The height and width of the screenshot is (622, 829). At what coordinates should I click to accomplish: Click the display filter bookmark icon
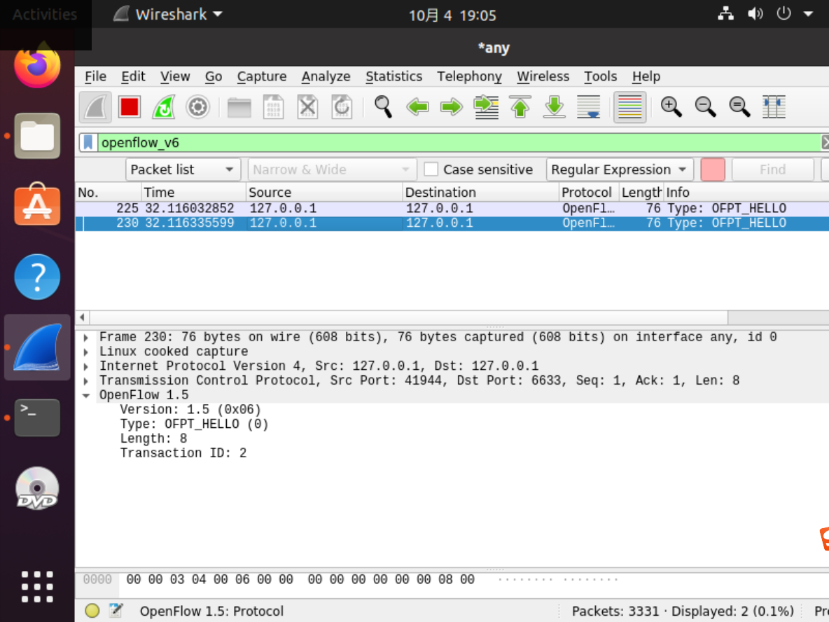coord(88,143)
